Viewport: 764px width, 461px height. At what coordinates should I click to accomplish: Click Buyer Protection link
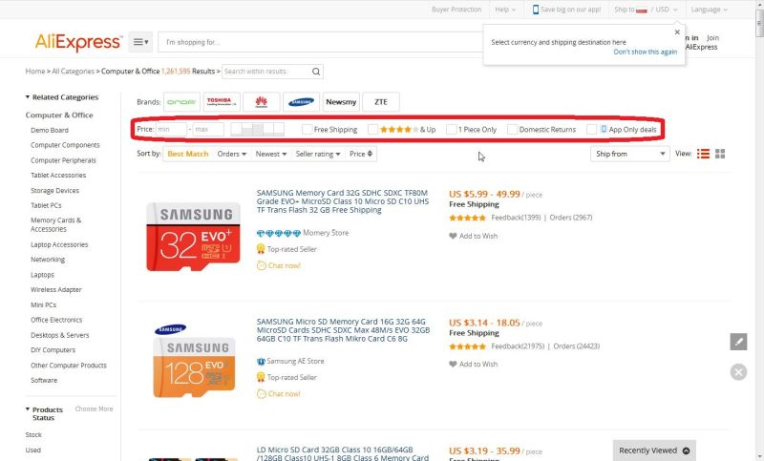pos(456,10)
